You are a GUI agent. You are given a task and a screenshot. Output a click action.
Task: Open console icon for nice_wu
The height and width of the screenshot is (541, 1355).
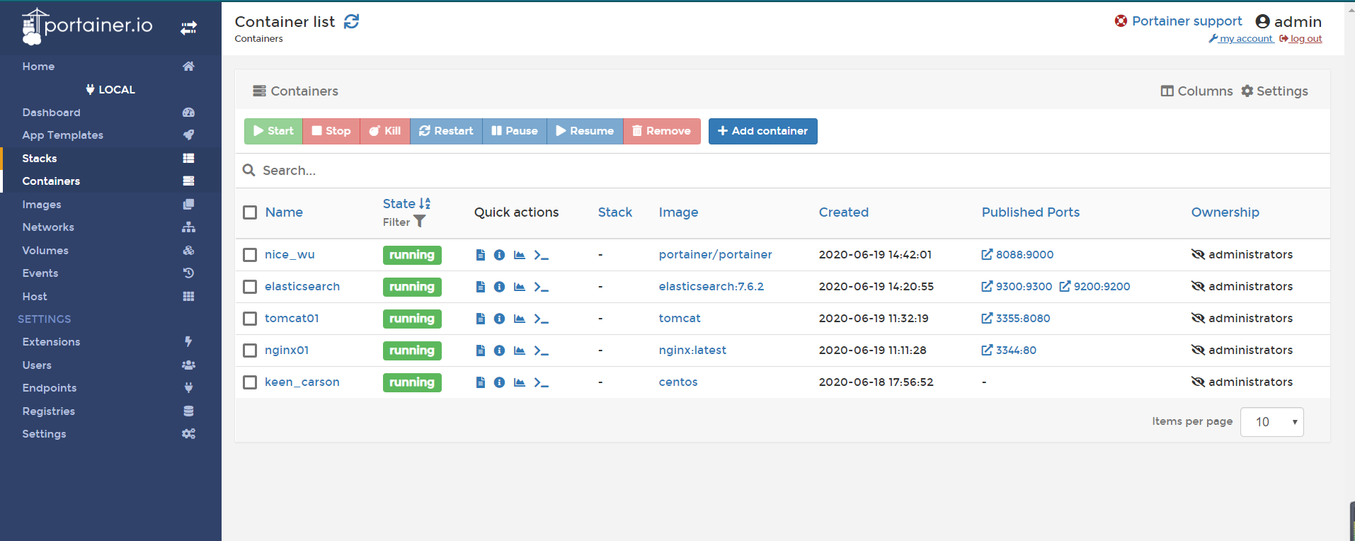tap(541, 255)
